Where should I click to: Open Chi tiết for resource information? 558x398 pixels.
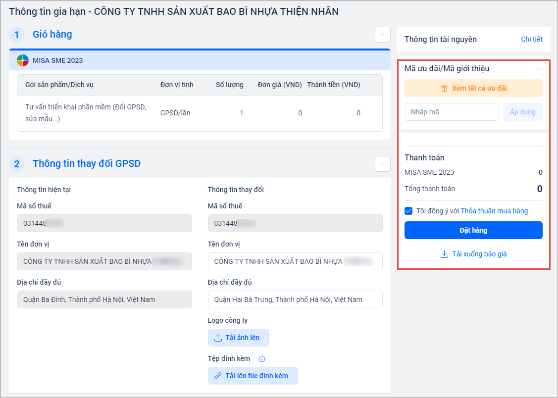[531, 39]
